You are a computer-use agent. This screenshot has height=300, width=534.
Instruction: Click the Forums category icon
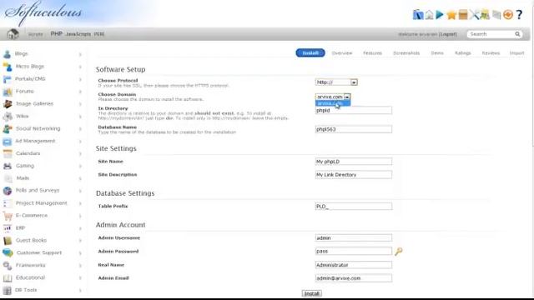click(x=8, y=92)
